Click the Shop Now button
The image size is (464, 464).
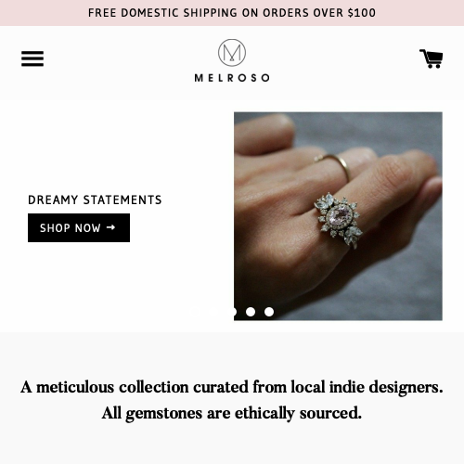[79, 227]
